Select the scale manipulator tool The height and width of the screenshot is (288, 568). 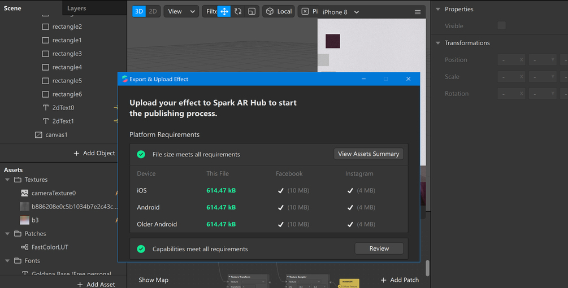[x=252, y=12]
